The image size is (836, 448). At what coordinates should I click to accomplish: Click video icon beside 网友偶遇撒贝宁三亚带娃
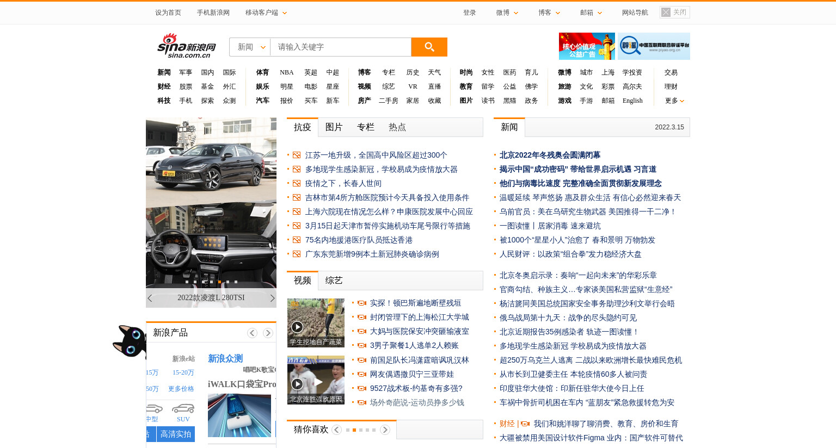click(x=362, y=374)
